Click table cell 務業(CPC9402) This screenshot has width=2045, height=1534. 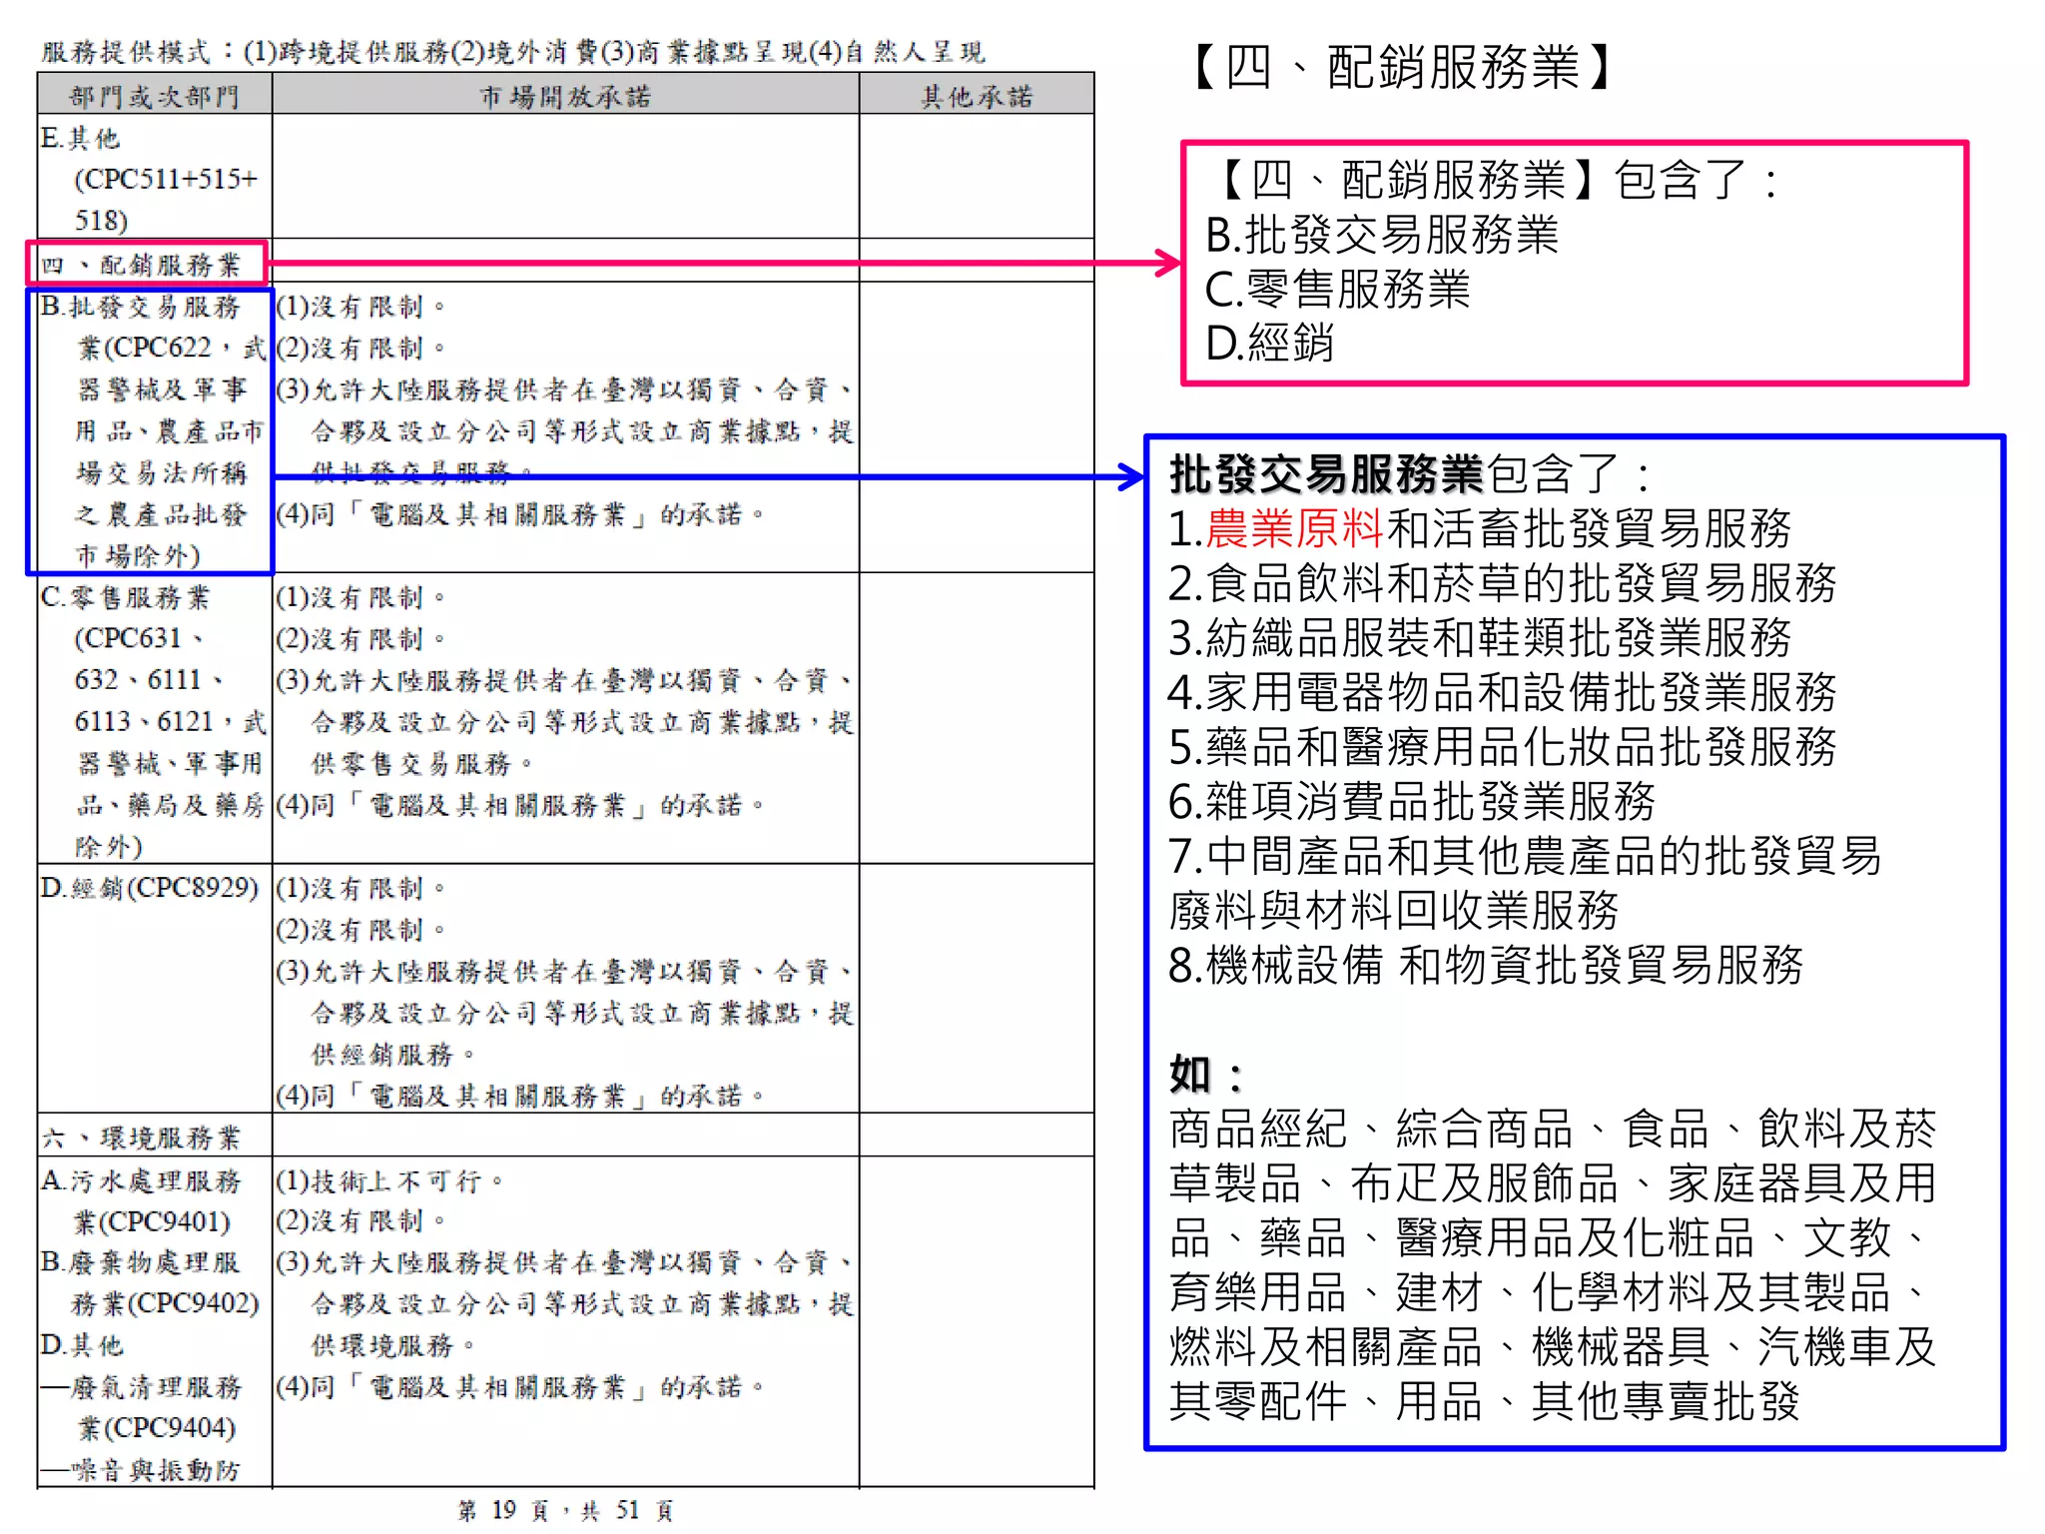[166, 1303]
